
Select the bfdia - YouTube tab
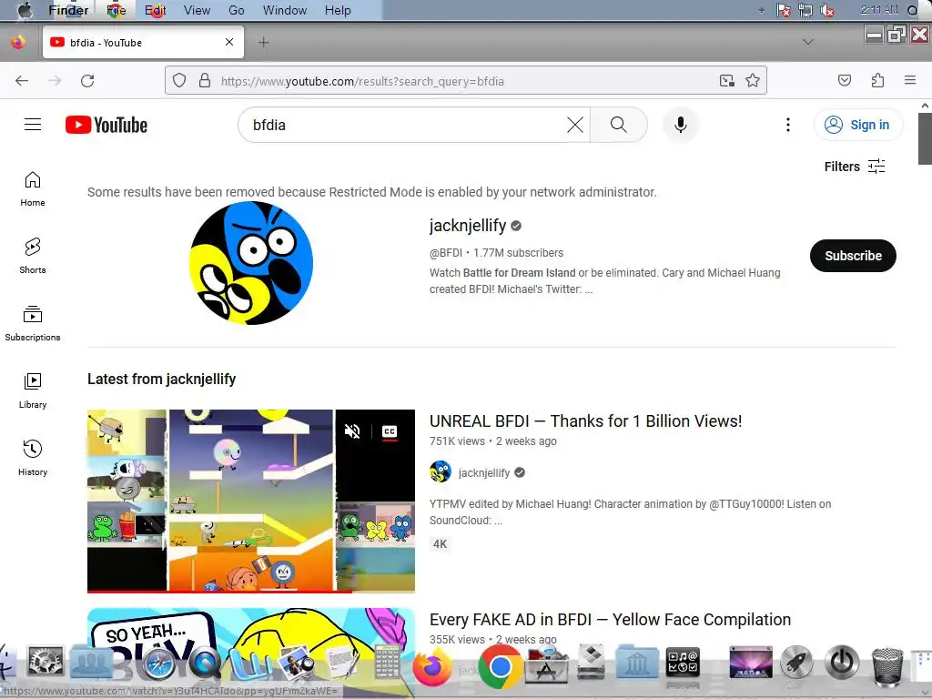click(x=143, y=42)
